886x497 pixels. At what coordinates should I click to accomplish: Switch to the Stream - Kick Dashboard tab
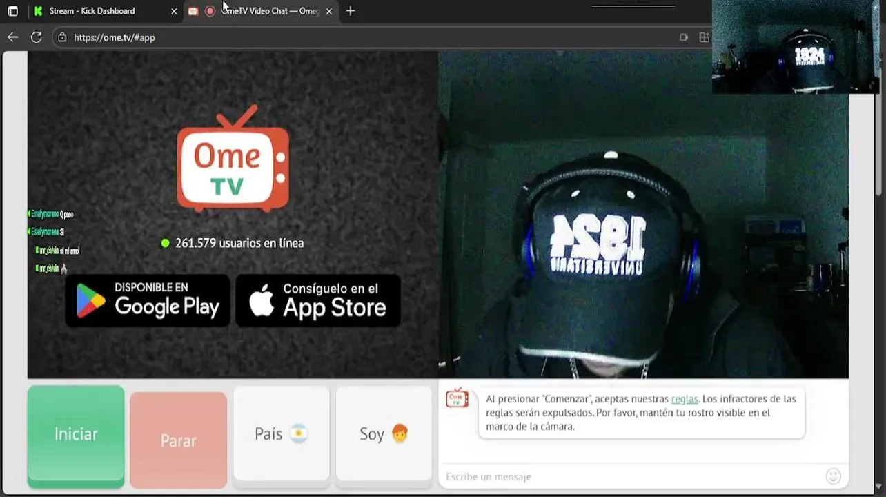pyautogui.click(x=92, y=11)
